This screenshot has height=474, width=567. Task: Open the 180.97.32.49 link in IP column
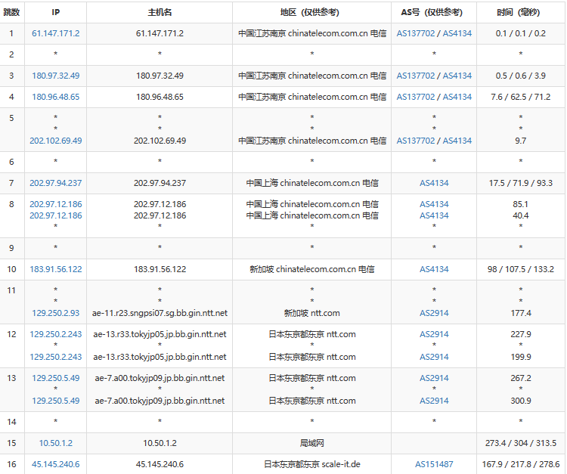56,76
